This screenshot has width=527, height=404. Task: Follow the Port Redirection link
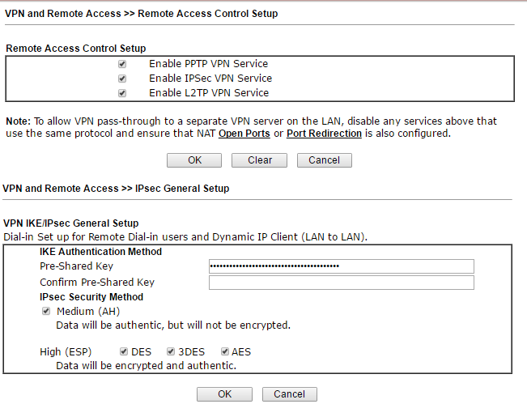324,134
